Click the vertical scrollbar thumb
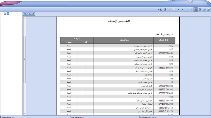211x118 pixels. coord(25,59)
